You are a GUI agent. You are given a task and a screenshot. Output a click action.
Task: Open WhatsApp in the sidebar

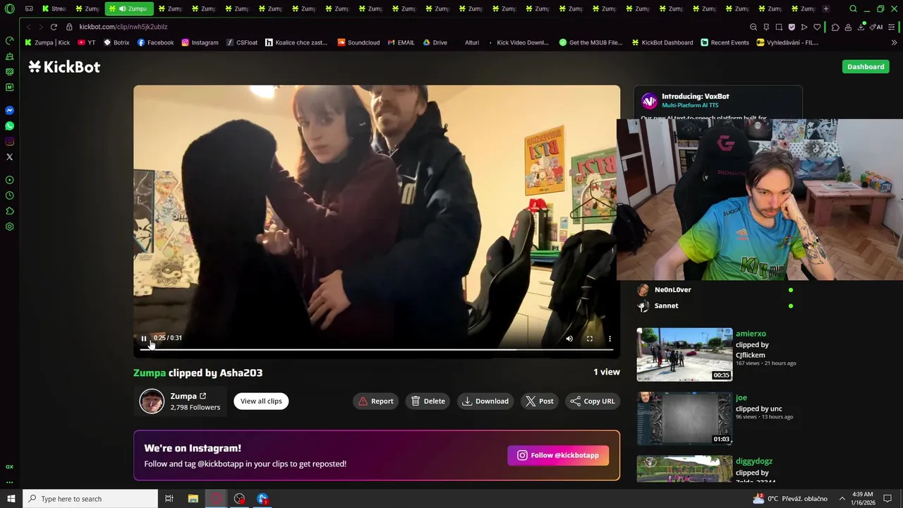click(10, 126)
